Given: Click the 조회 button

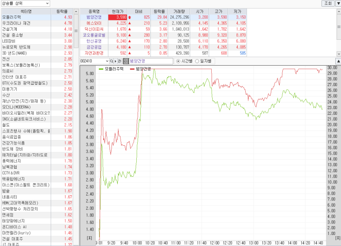Looking at the screenshot, I should click(x=328, y=3).
